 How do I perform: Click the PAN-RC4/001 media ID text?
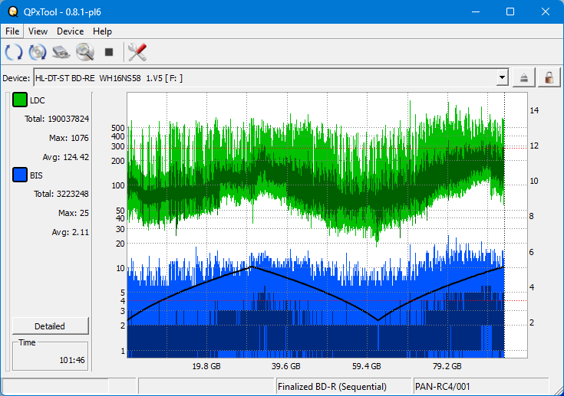(443, 387)
